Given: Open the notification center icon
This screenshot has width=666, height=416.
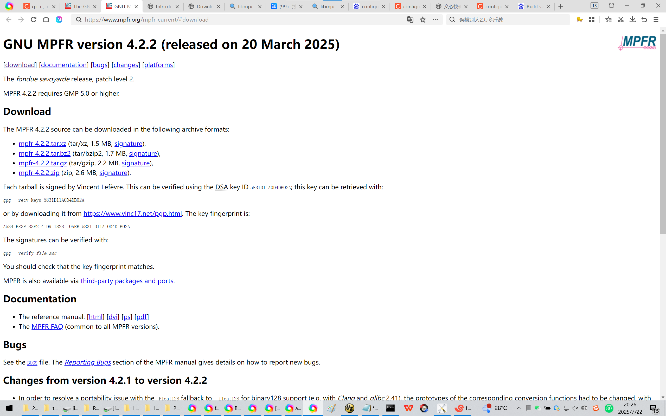Looking at the screenshot, I should click(654, 409).
